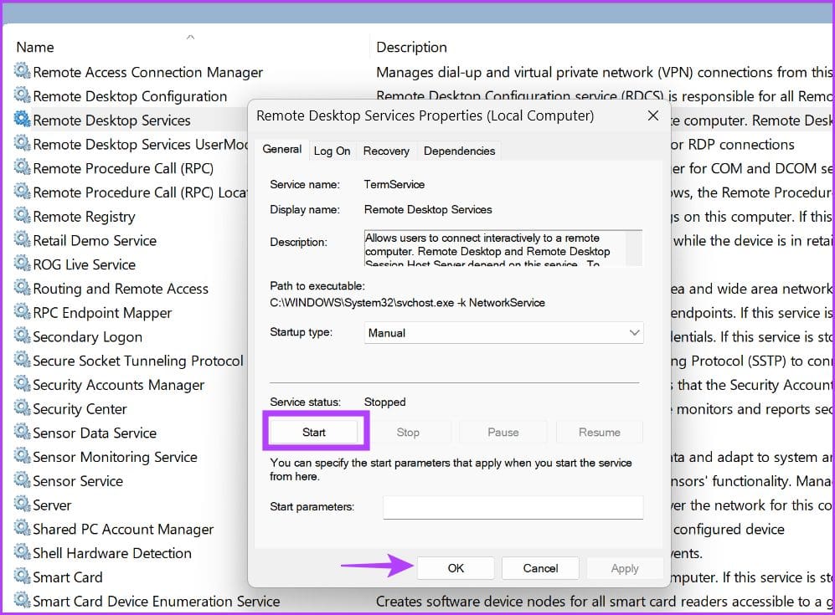Select Smart Card Device Enumeration Service name

pyautogui.click(x=156, y=601)
